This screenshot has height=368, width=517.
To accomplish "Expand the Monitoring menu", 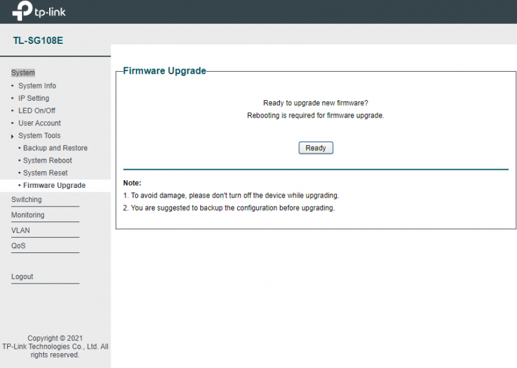I will pyautogui.click(x=28, y=215).
